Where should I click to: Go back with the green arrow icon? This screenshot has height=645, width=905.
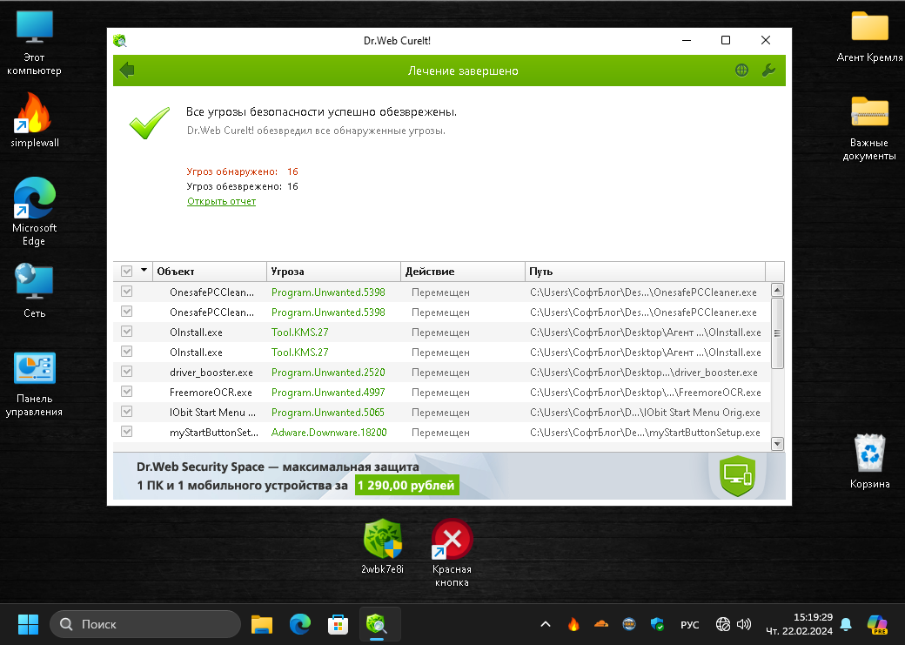[x=127, y=71]
